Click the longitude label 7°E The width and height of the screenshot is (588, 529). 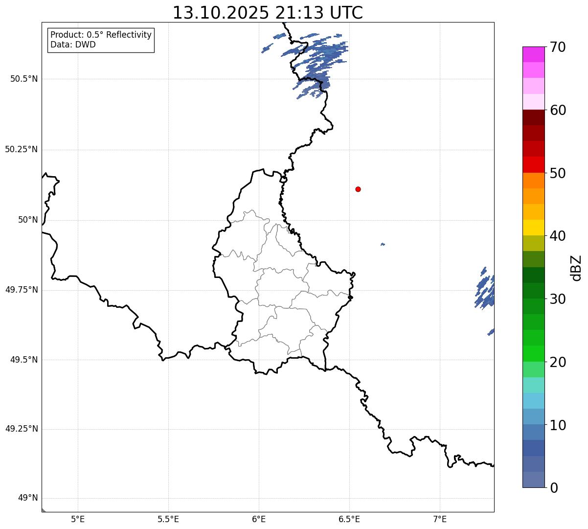coord(440,519)
